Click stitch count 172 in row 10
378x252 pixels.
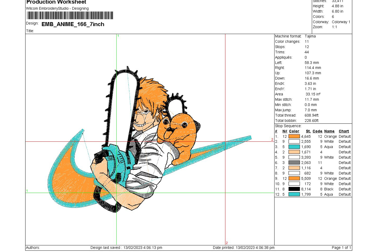[308, 184]
